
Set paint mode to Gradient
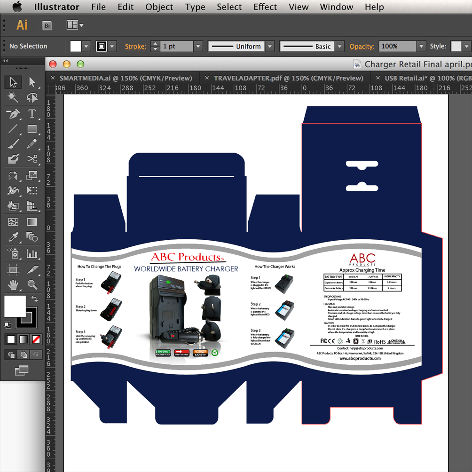point(24,339)
